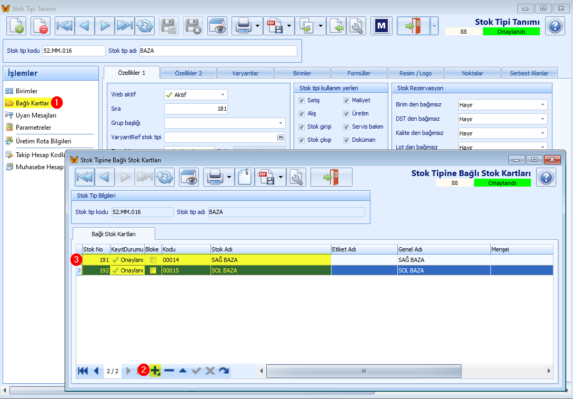This screenshot has height=399, width=573.
Task: Toggle the Satış checkbox
Action: (301, 101)
